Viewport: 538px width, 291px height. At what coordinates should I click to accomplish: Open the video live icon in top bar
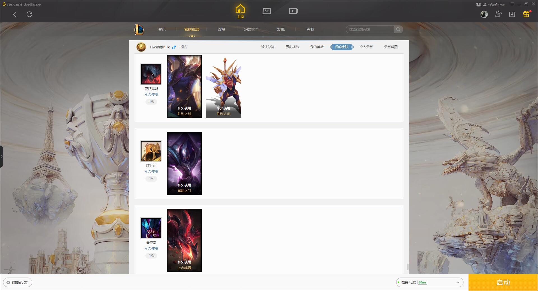293,11
